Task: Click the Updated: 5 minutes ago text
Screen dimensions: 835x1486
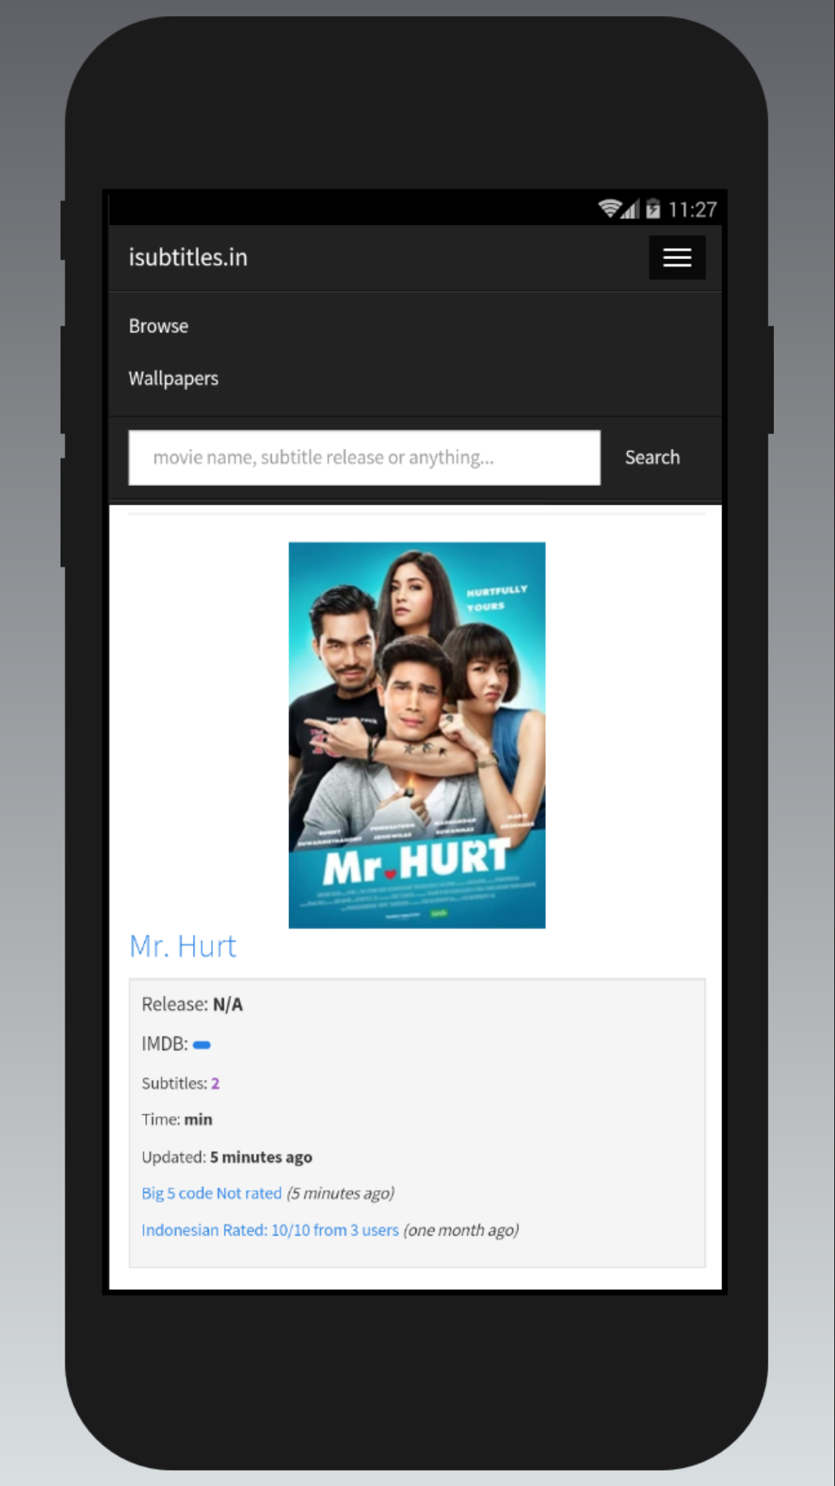Action: 227,1157
